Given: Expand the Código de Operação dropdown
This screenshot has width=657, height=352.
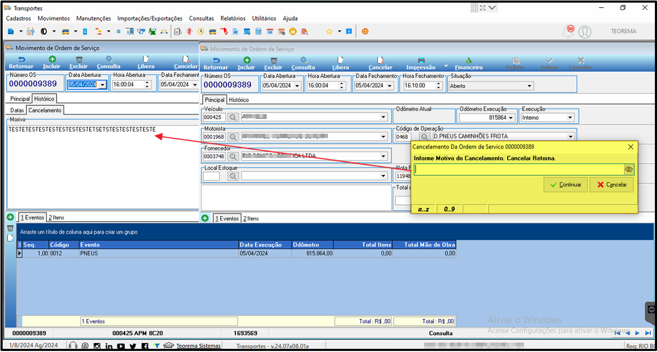Looking at the screenshot, I should tap(570, 136).
